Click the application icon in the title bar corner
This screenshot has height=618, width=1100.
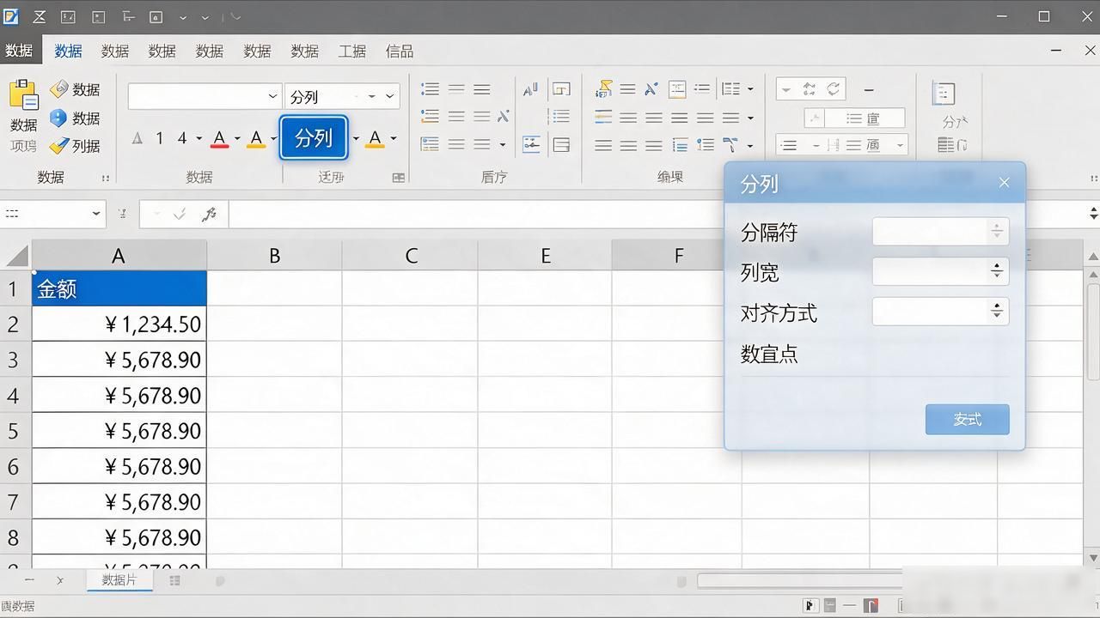pyautogui.click(x=10, y=16)
